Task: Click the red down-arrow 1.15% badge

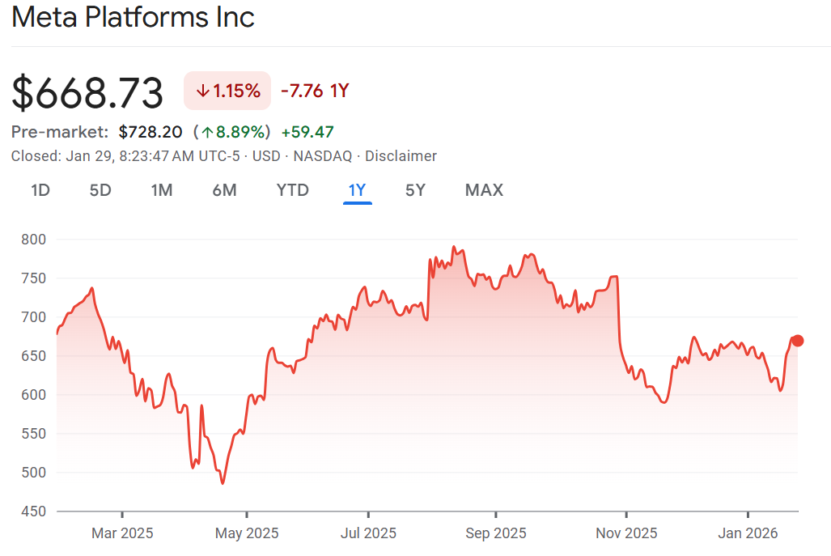Action: click(227, 91)
